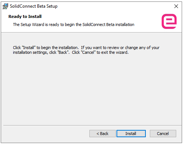Cancel the setup wizard
The width and height of the screenshot is (185, 146).
(163, 134)
